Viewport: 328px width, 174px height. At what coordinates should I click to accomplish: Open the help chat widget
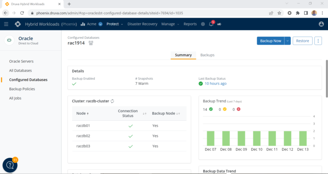click(x=10, y=165)
